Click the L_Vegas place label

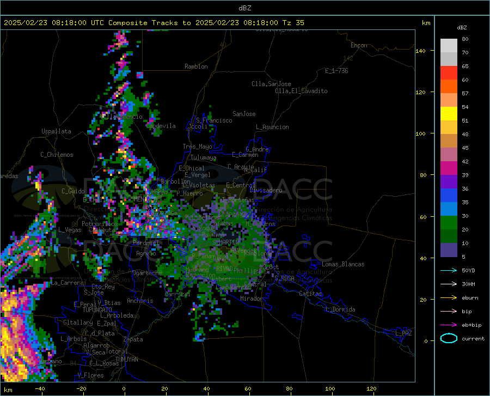click(70, 230)
